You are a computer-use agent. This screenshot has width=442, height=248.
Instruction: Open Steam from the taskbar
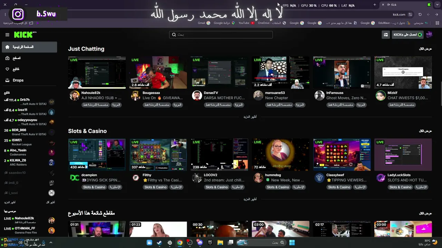159,242
